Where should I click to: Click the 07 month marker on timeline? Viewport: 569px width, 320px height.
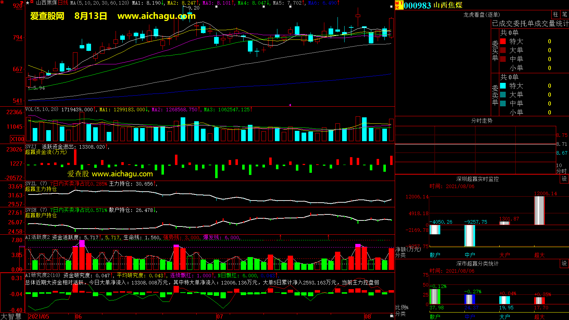pyautogui.click(x=220, y=316)
